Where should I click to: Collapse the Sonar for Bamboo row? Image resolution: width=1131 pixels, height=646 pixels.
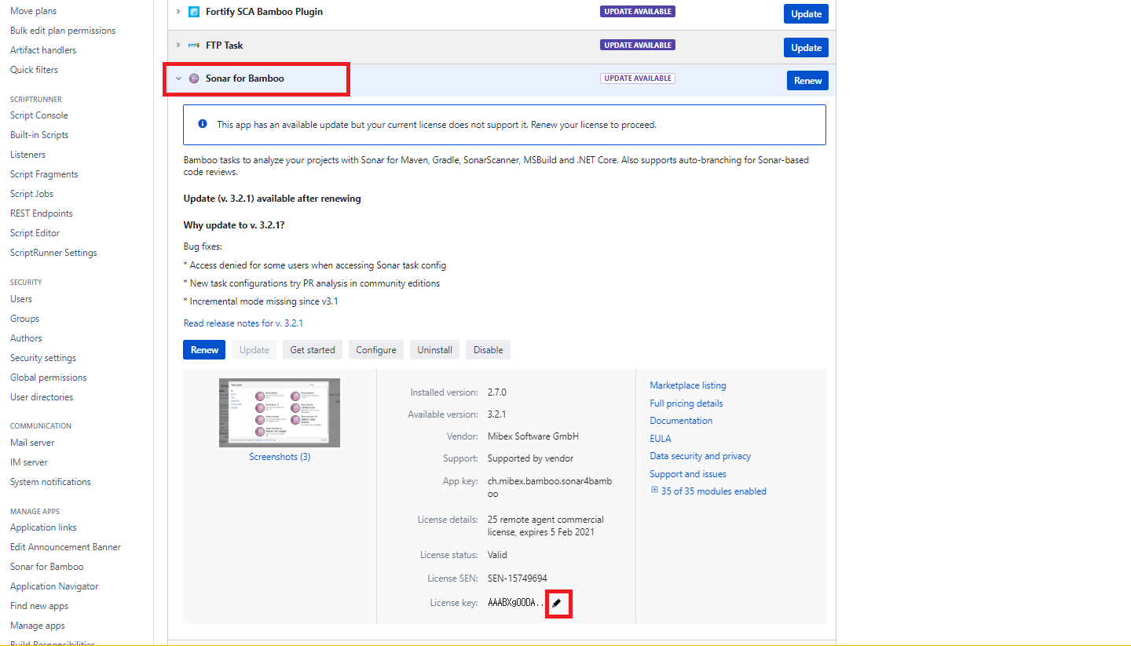(178, 78)
